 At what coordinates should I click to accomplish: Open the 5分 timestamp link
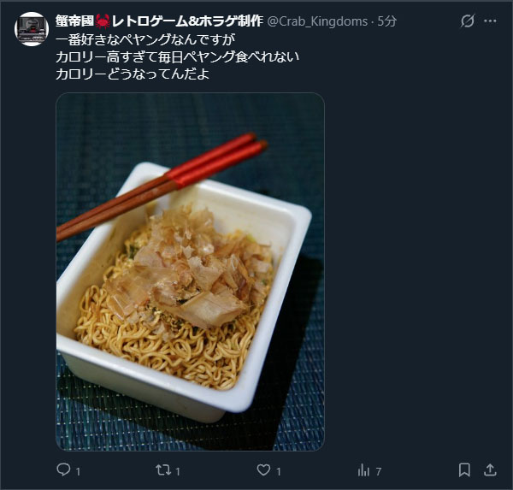click(387, 21)
